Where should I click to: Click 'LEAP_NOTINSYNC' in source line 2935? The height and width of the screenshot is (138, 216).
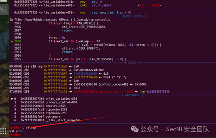coord(101,59)
